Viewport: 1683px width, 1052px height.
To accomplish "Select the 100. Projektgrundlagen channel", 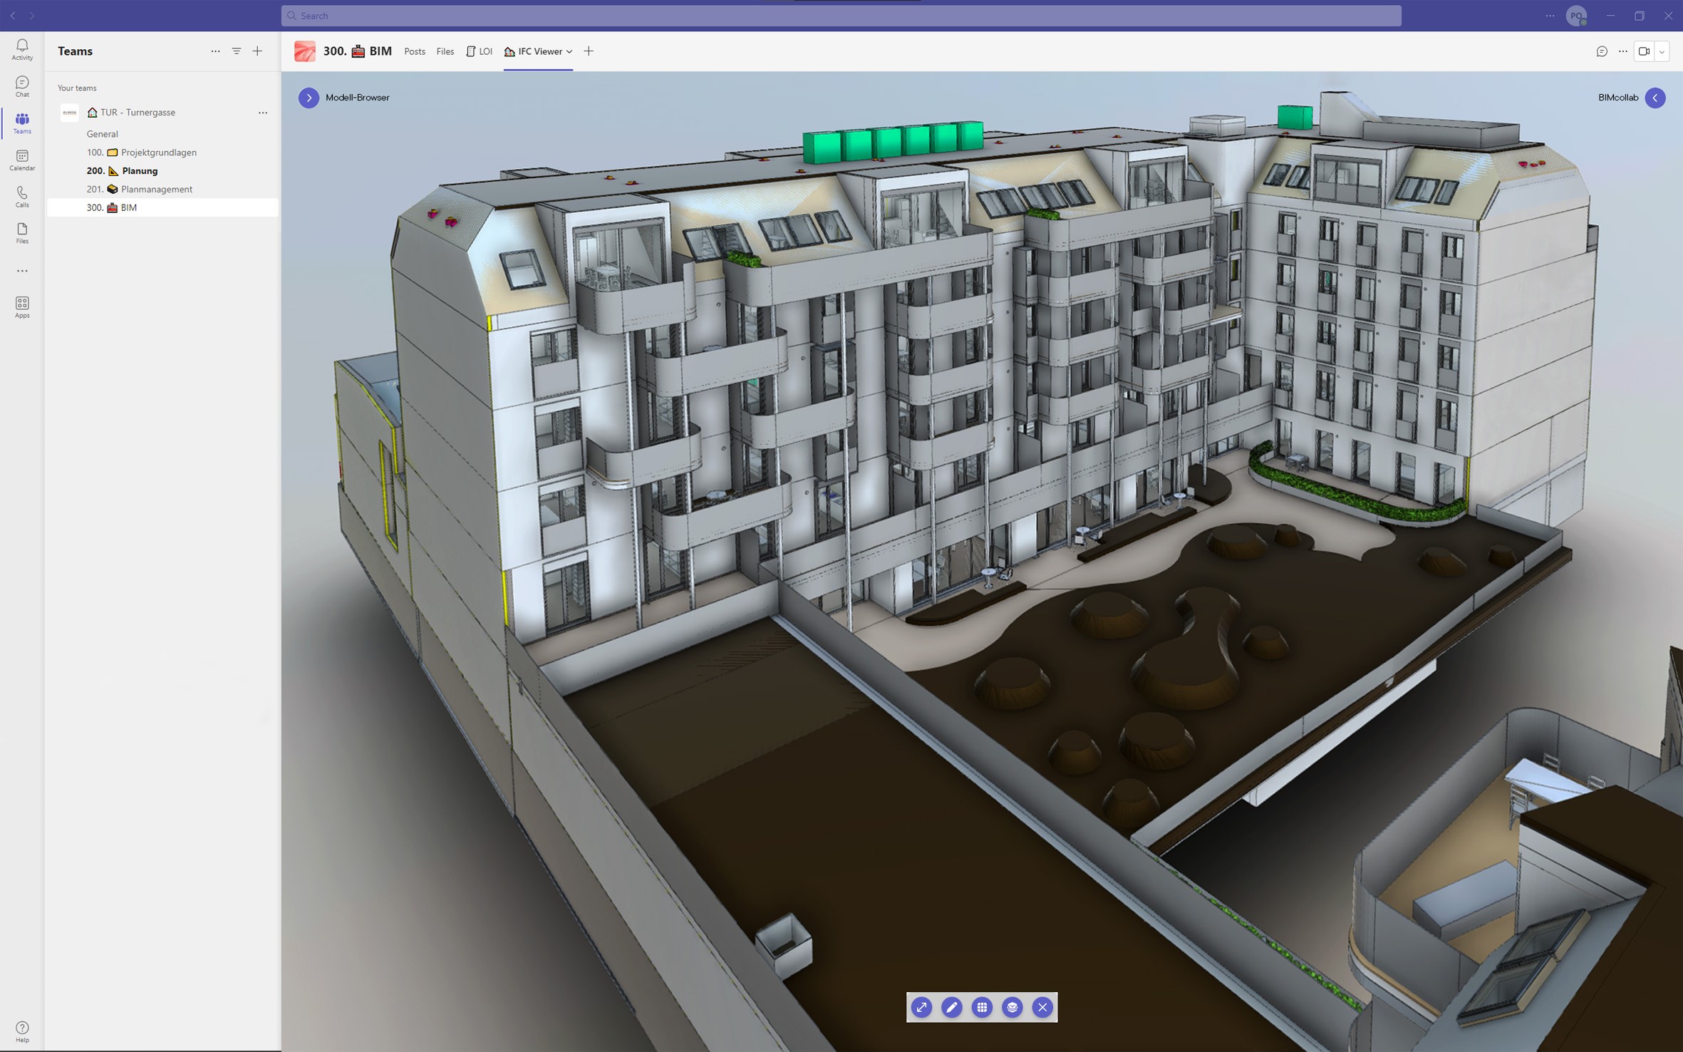I will pos(158,153).
